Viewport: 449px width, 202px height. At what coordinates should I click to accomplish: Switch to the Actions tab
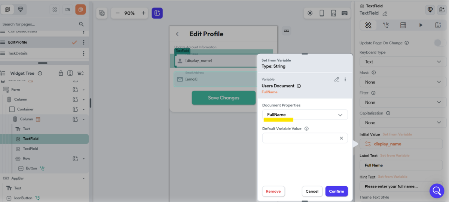point(386,25)
